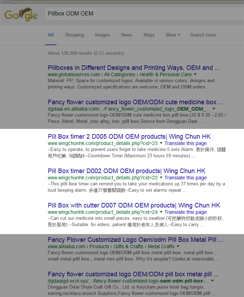This screenshot has width=244, height=297.
Task: Open the Pill Box timer D002 result
Action: tap(126, 171)
